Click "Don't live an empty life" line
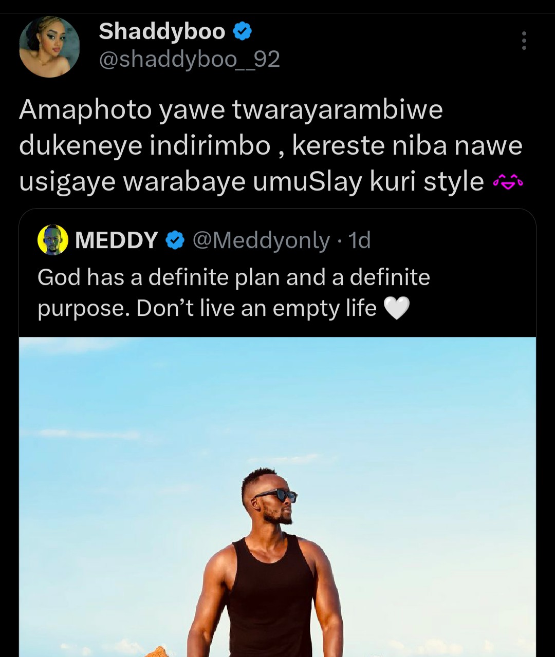The width and height of the screenshot is (555, 657). pos(257,308)
